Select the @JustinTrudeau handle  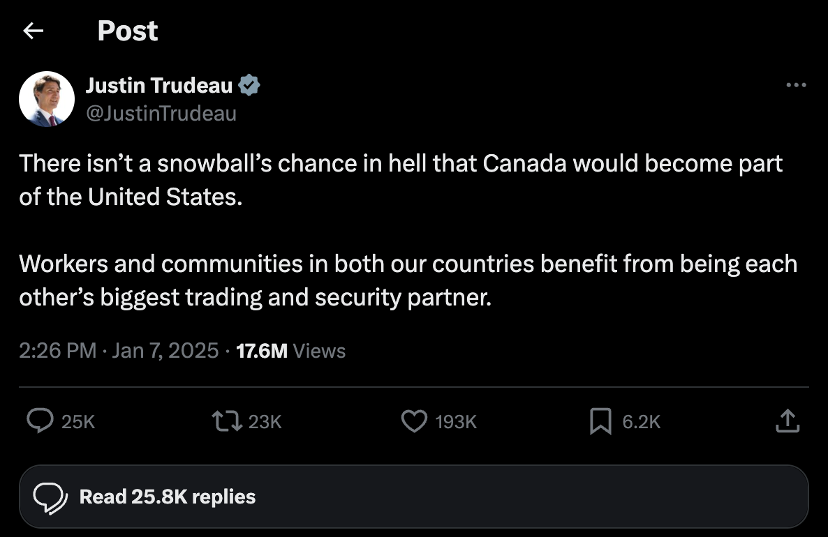(x=162, y=113)
